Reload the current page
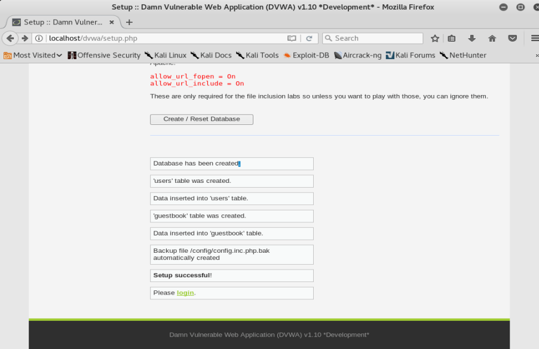The image size is (539, 349). pyautogui.click(x=309, y=38)
